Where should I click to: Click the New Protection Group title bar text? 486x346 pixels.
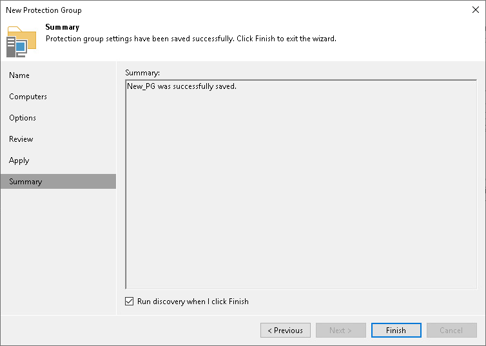44,10
